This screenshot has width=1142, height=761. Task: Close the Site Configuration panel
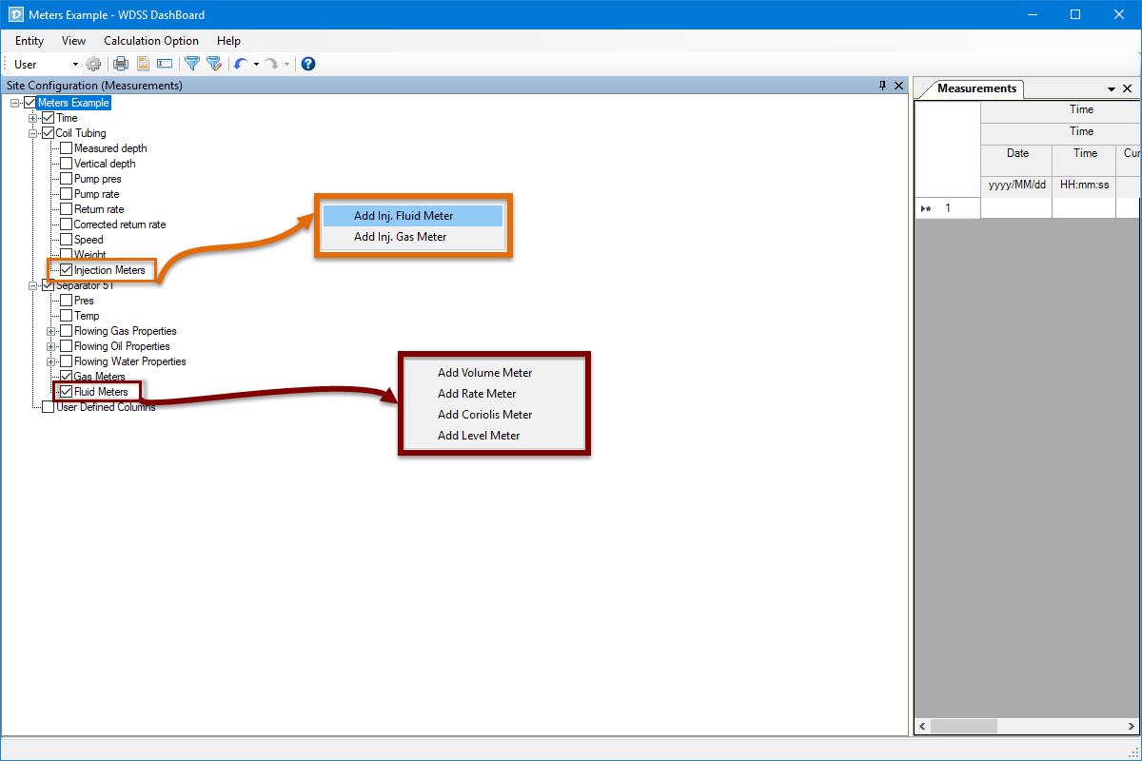pos(898,86)
